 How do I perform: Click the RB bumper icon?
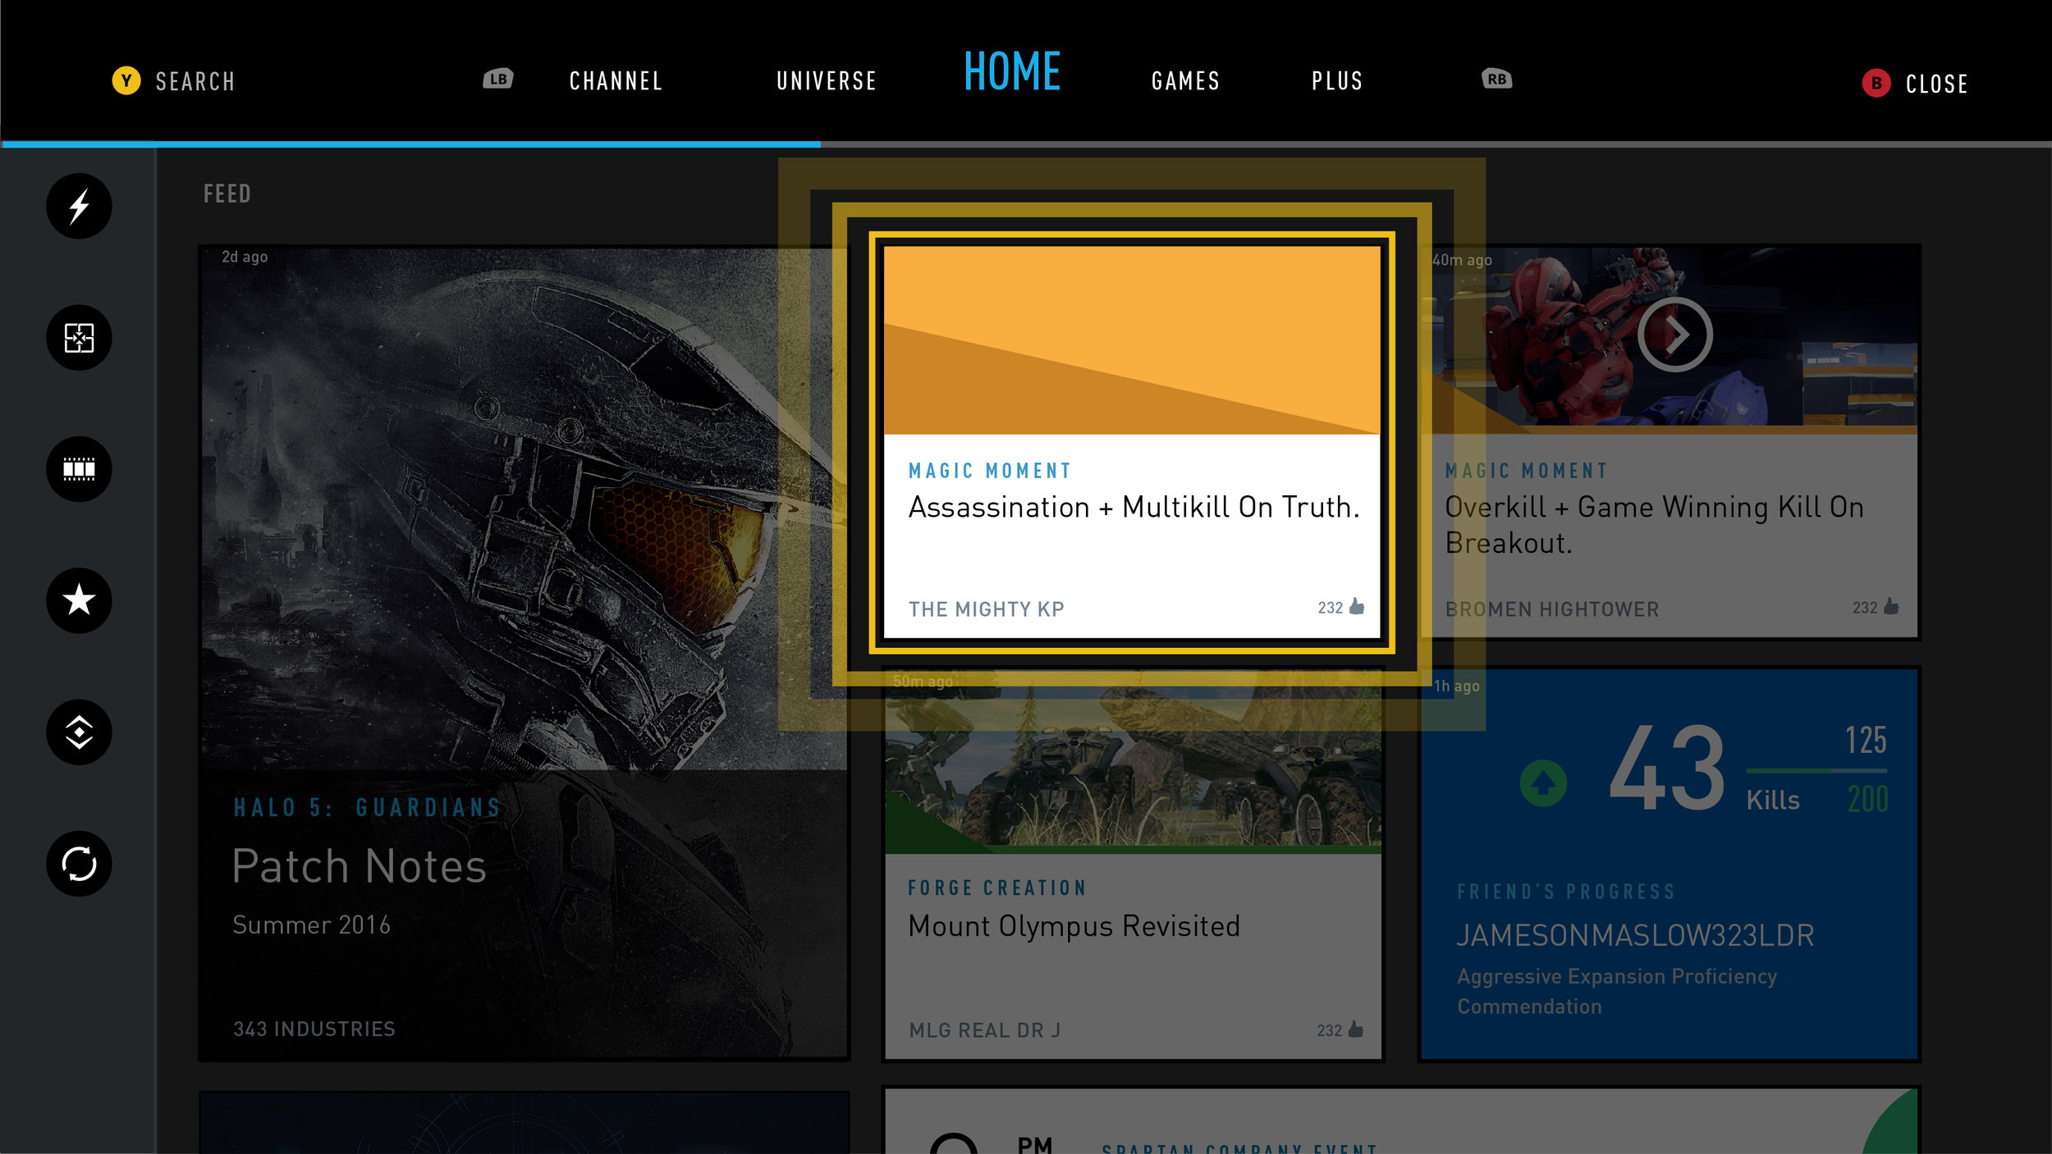pos(1497,79)
